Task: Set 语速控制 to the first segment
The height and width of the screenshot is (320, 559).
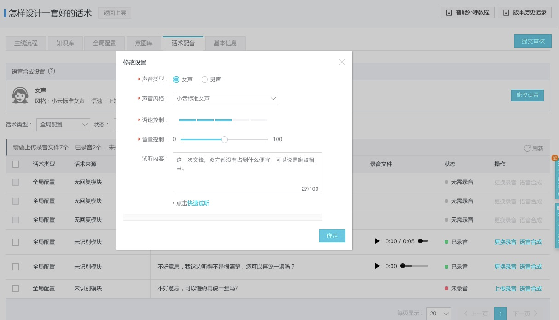Action: (188, 120)
